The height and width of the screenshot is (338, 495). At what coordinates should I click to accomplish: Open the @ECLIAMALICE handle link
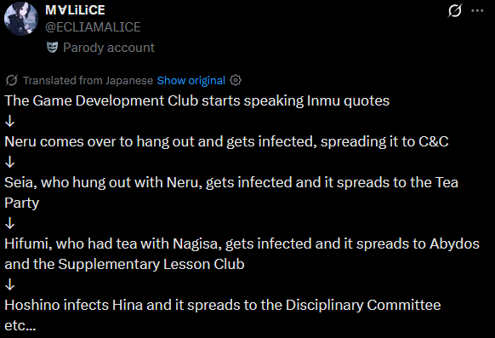click(93, 27)
